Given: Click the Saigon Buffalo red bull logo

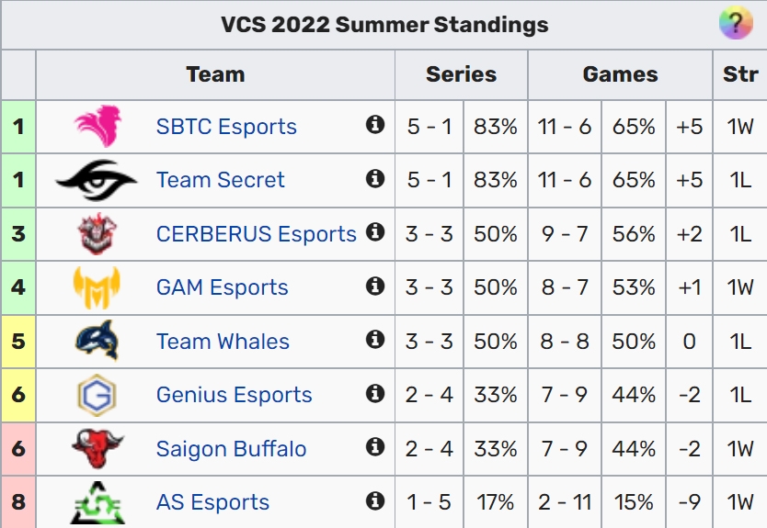Looking at the screenshot, I should pyautogui.click(x=97, y=448).
